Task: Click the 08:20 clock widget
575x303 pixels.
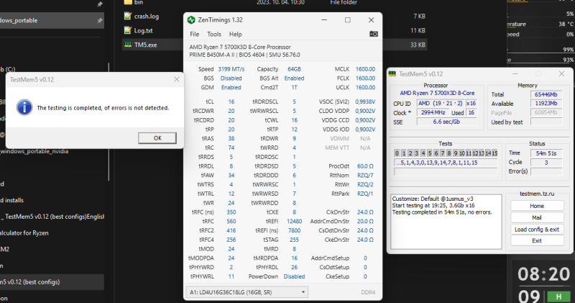Action: [543, 274]
